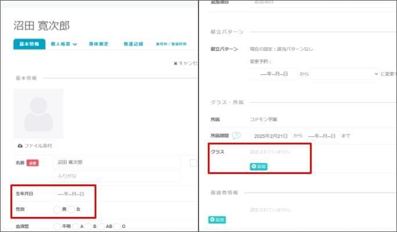Click the 追加 button under クラス
Image resolution: width=397 pixels, height=232 pixels.
tap(259, 166)
